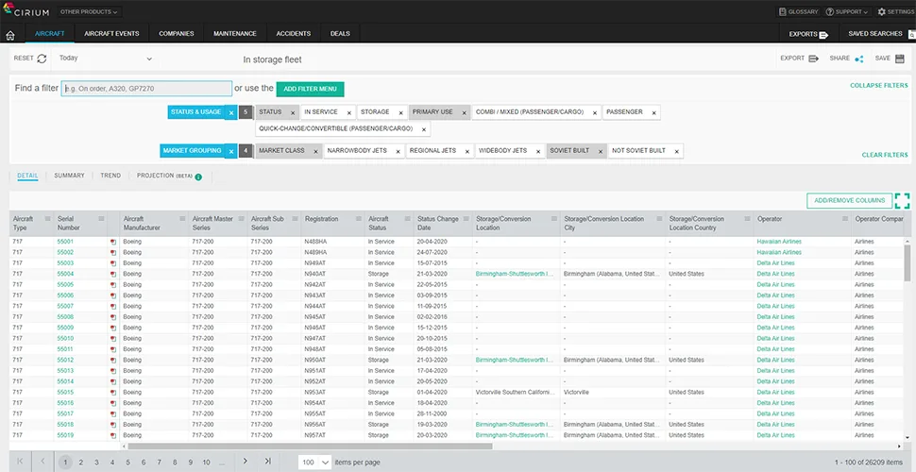The height and width of the screenshot is (472, 916).
Task: Open the Maintenance tab
Action: click(x=235, y=33)
